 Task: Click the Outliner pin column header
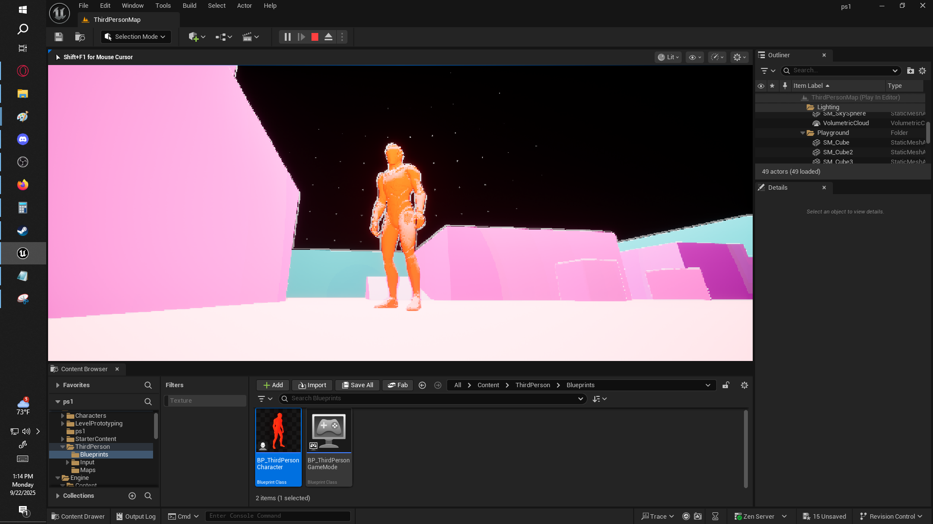(785, 86)
